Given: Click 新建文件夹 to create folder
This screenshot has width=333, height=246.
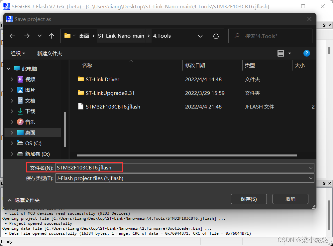Looking at the screenshot, I should [50, 53].
